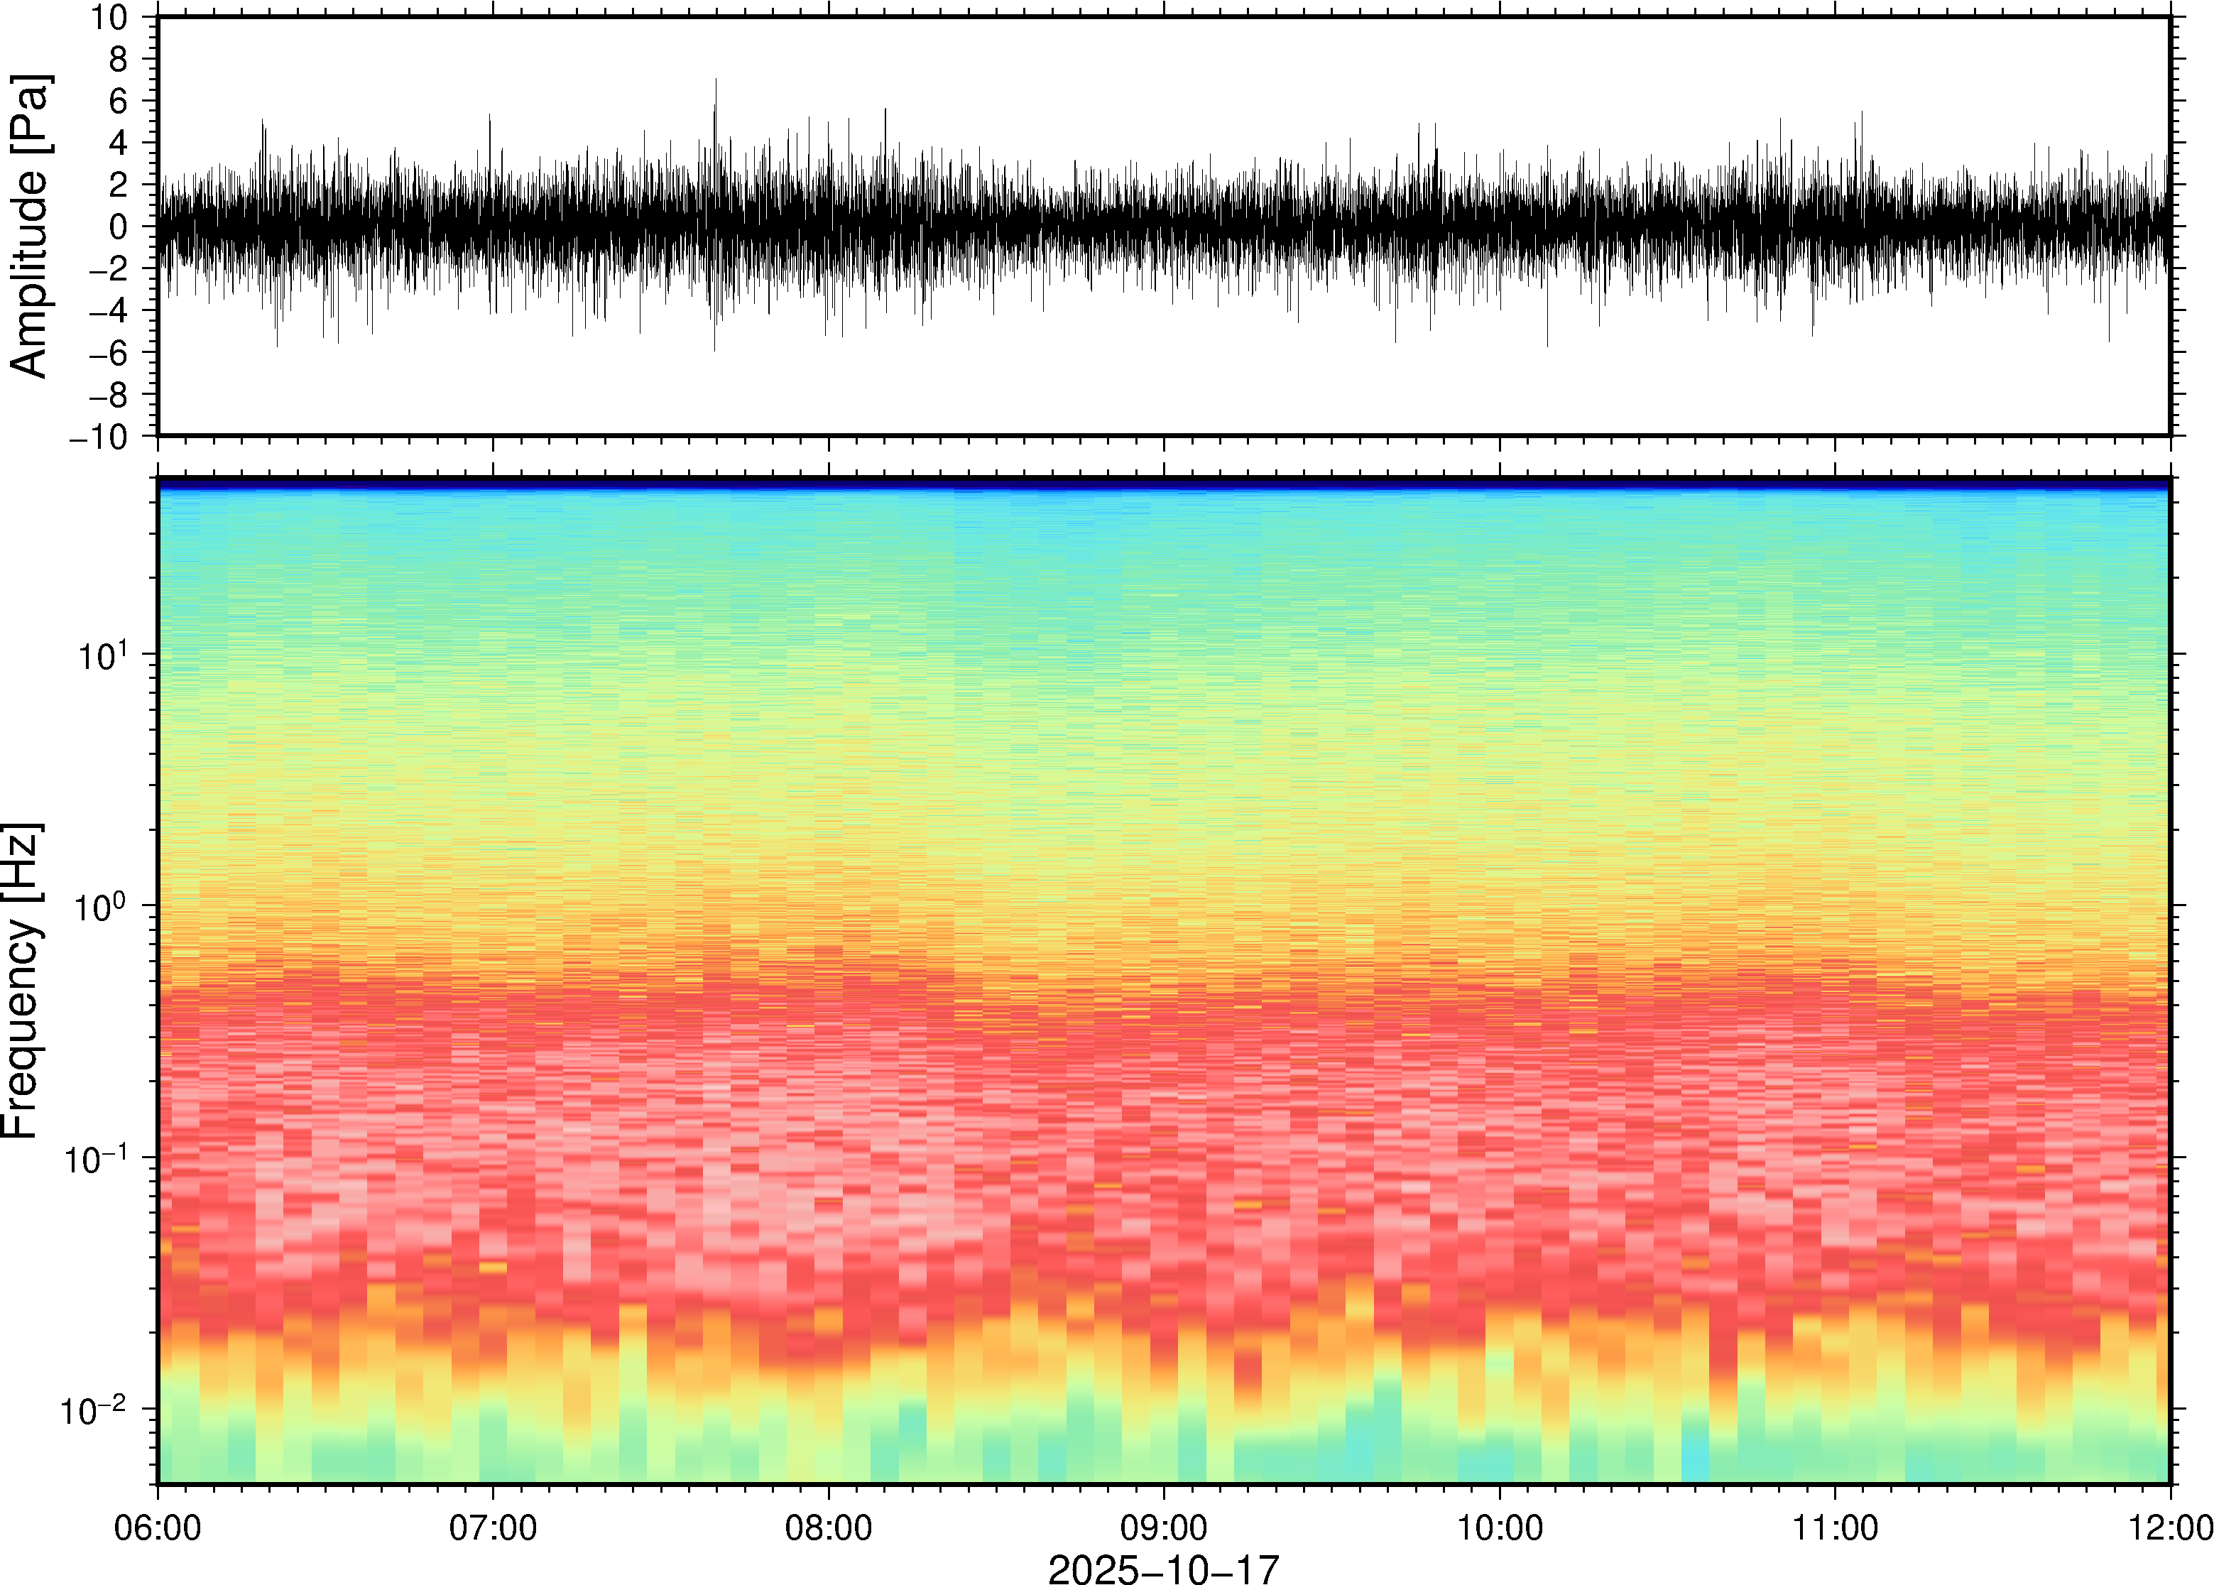Screen dimensions: 2214x1585
Task: Click the 0 amplitude tick label
Action: click(119, 227)
